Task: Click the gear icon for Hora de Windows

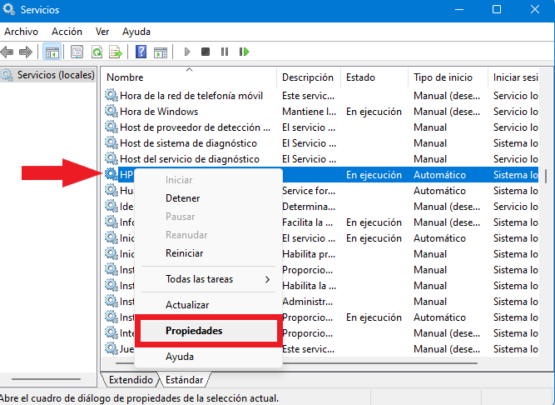Action: pyautogui.click(x=111, y=112)
